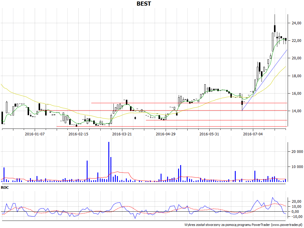The image size is (304, 228).
Task: Select the ROC 10,00 axis label
Action: pyautogui.click(x=297, y=207)
